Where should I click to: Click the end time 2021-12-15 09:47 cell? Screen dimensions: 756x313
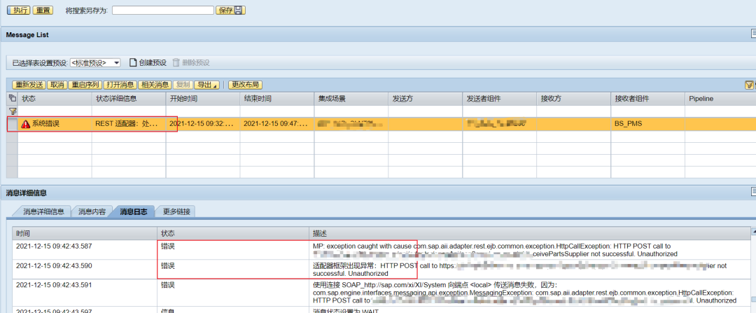tap(277, 124)
